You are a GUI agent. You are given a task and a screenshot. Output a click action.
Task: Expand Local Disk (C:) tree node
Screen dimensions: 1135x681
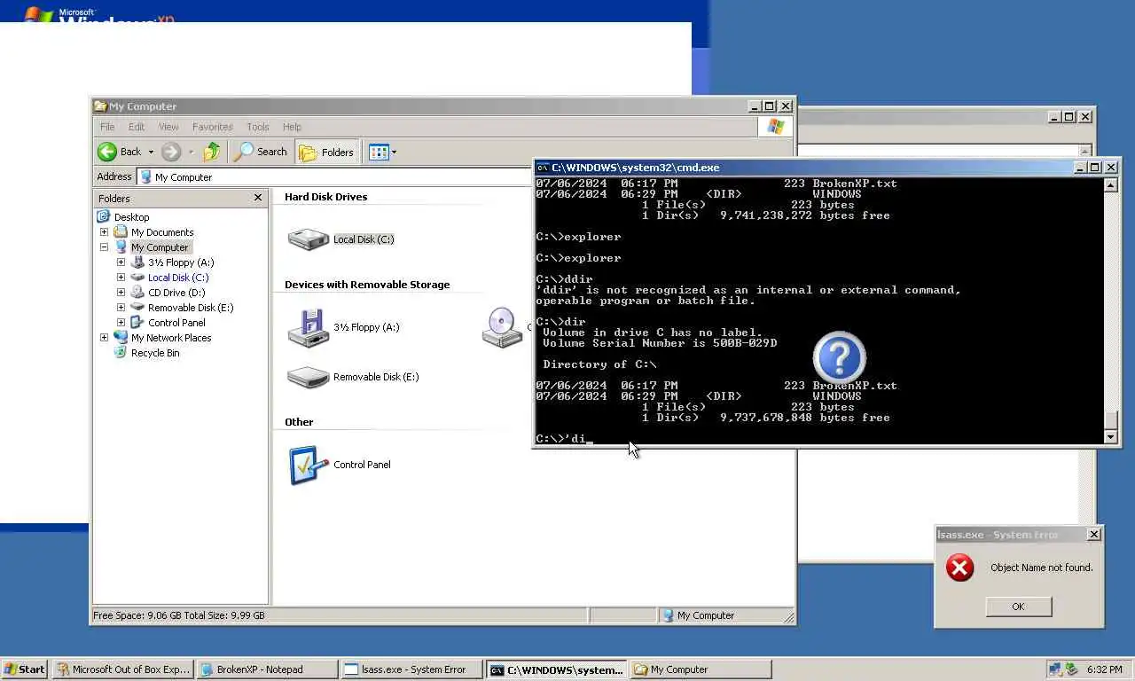click(121, 278)
